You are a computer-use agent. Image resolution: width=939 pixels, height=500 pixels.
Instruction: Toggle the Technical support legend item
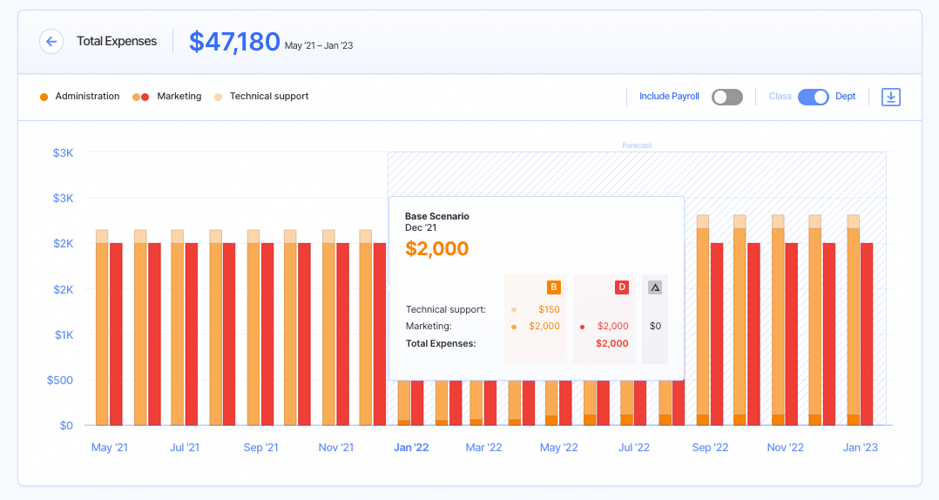[261, 97]
